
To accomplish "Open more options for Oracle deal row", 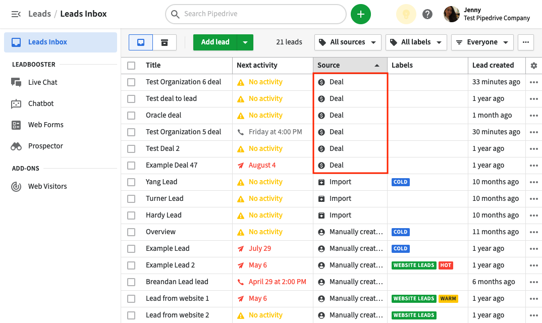I will 533,116.
